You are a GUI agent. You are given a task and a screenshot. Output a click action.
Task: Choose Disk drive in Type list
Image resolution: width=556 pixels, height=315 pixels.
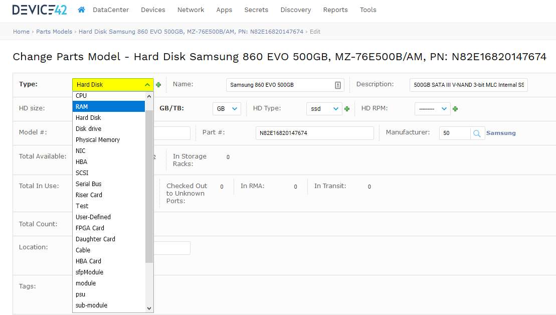pyautogui.click(x=109, y=128)
